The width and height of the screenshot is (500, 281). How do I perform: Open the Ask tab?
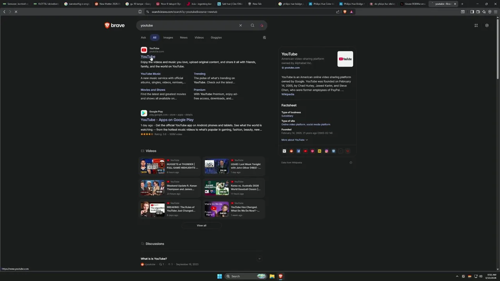tap(143, 37)
